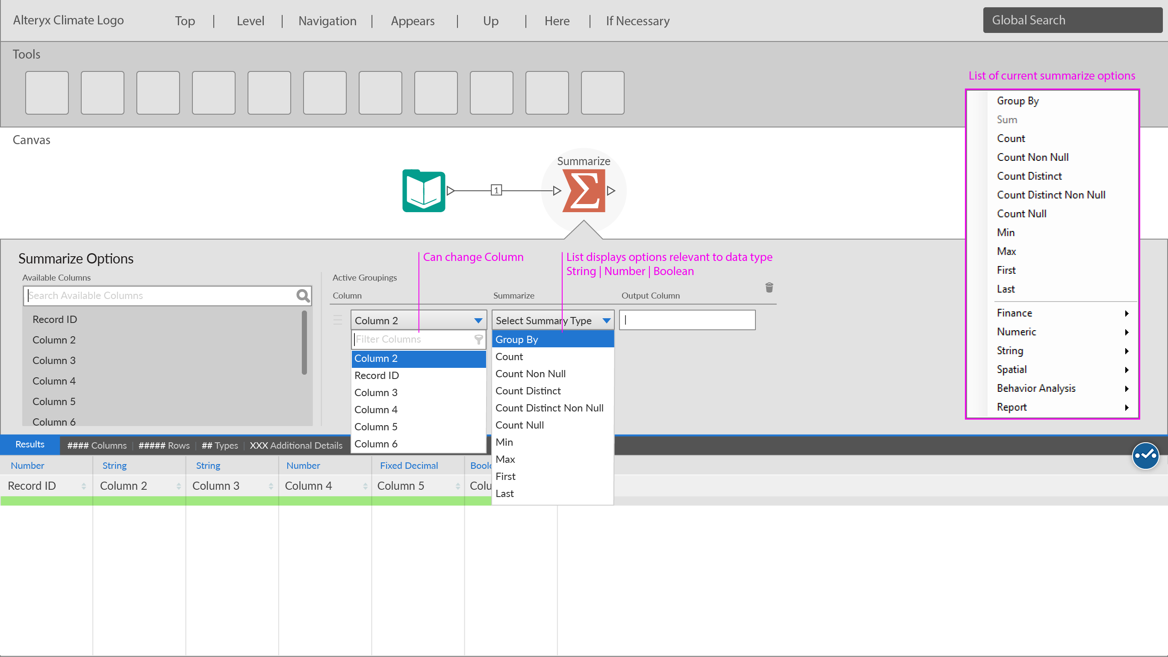1168x657 pixels.
Task: Open the Column 2 dropdown arrow
Action: 478,321
